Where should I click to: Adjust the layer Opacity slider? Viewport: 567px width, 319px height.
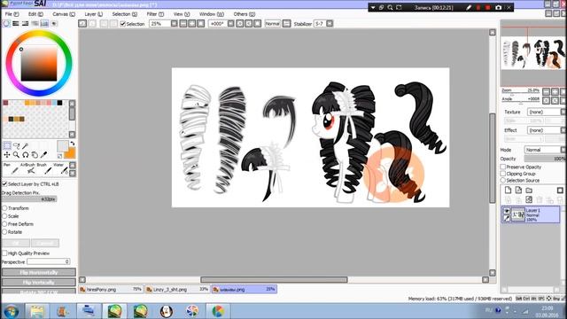pos(545,159)
